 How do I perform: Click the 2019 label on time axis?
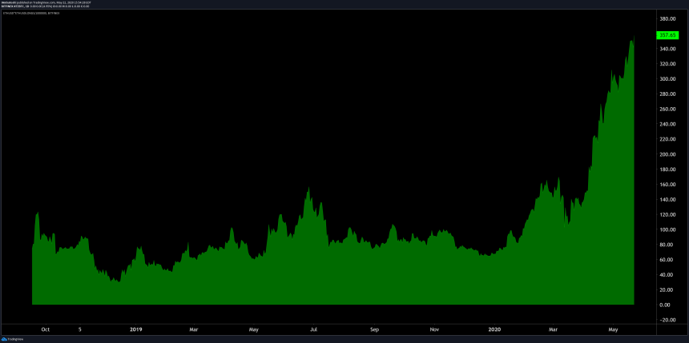coord(135,329)
